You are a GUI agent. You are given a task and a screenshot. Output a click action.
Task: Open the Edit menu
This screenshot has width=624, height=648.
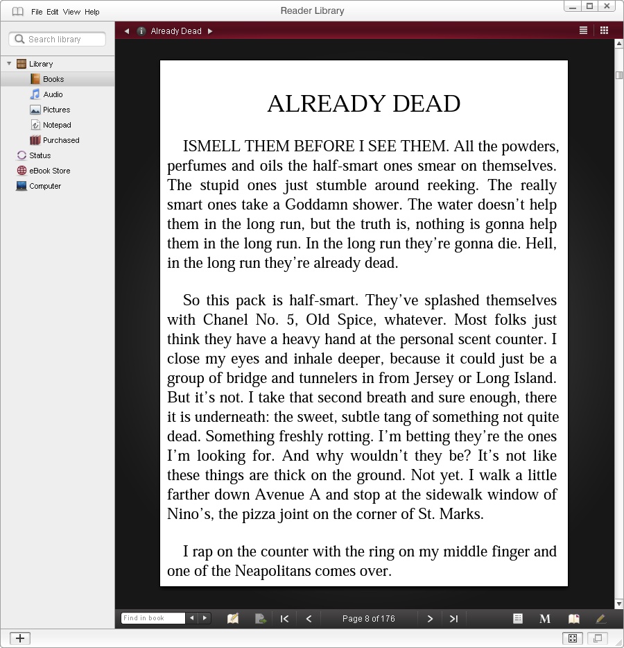(53, 12)
